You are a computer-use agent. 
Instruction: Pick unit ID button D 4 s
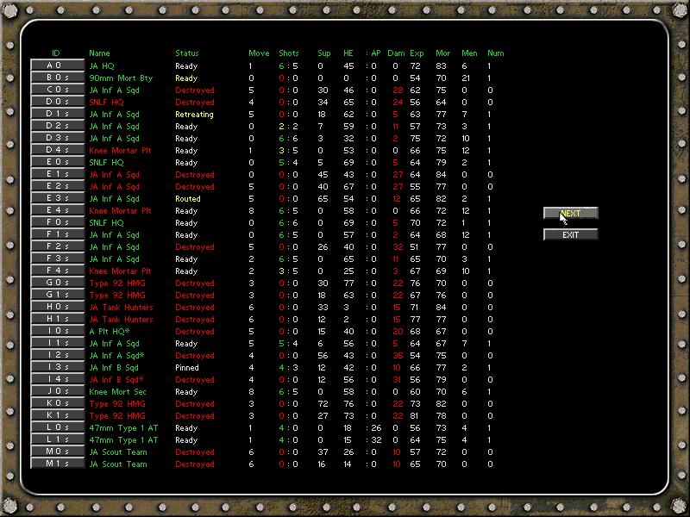[x=58, y=150]
